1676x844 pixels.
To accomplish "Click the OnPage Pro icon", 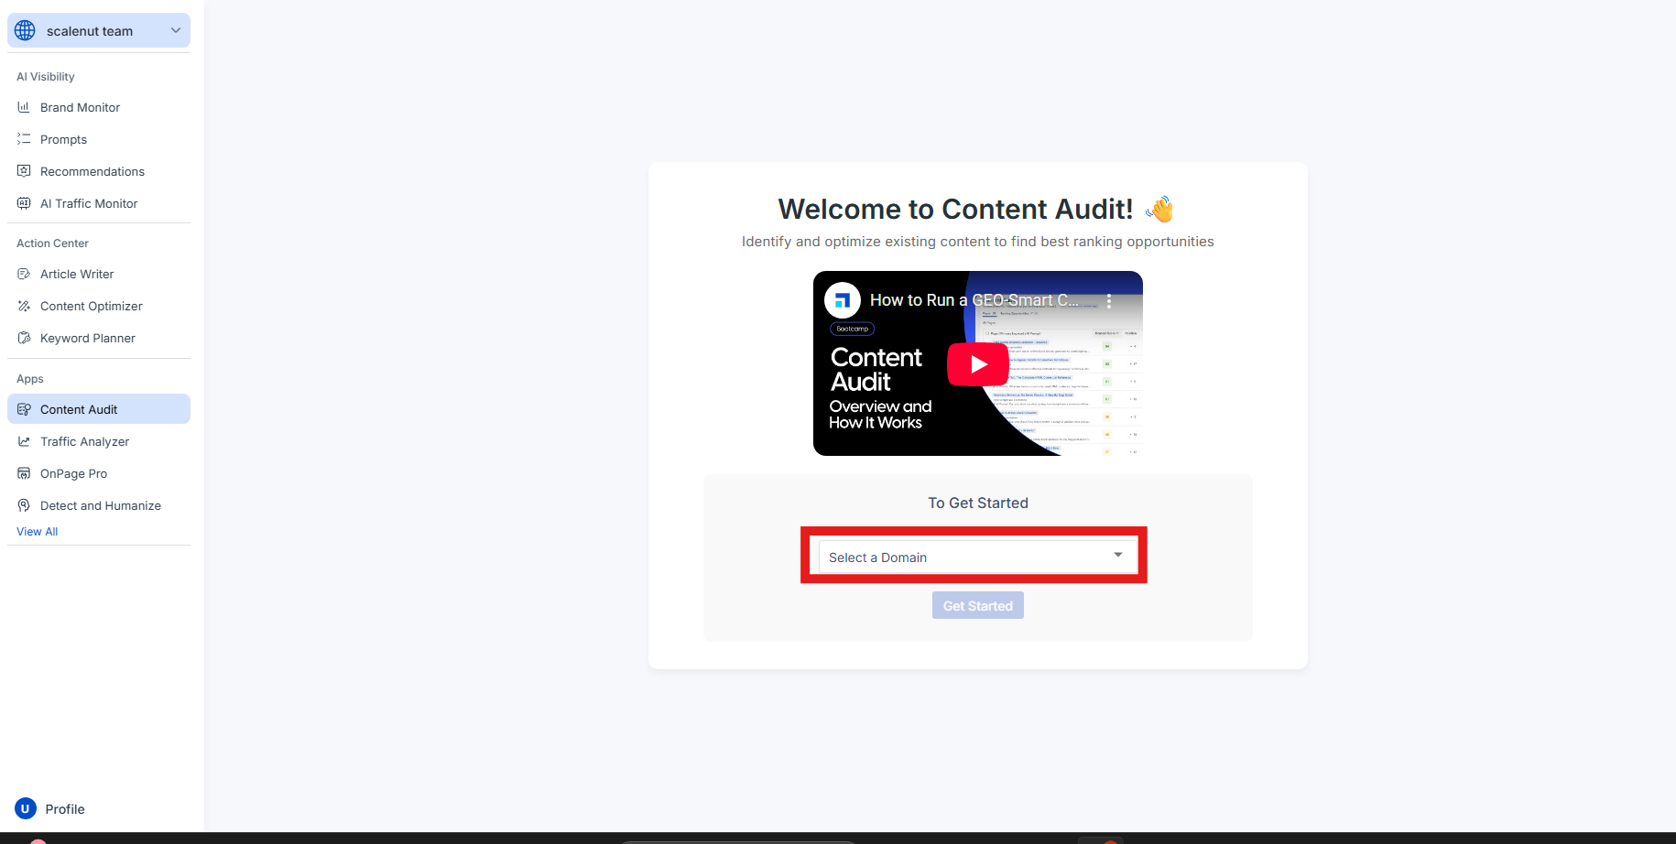I will click(x=24, y=473).
